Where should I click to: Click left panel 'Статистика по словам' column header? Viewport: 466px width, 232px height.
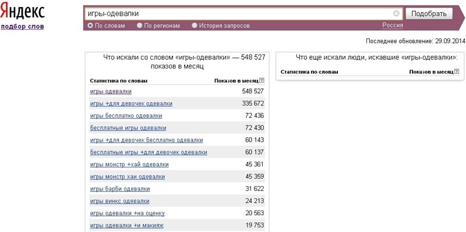pos(119,81)
